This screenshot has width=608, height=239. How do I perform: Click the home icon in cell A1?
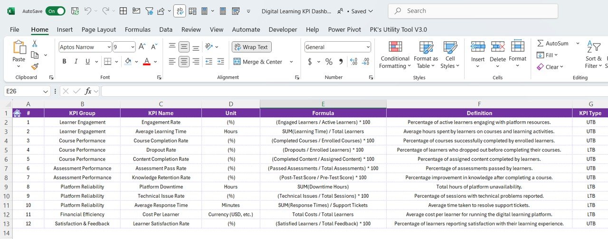[17, 113]
